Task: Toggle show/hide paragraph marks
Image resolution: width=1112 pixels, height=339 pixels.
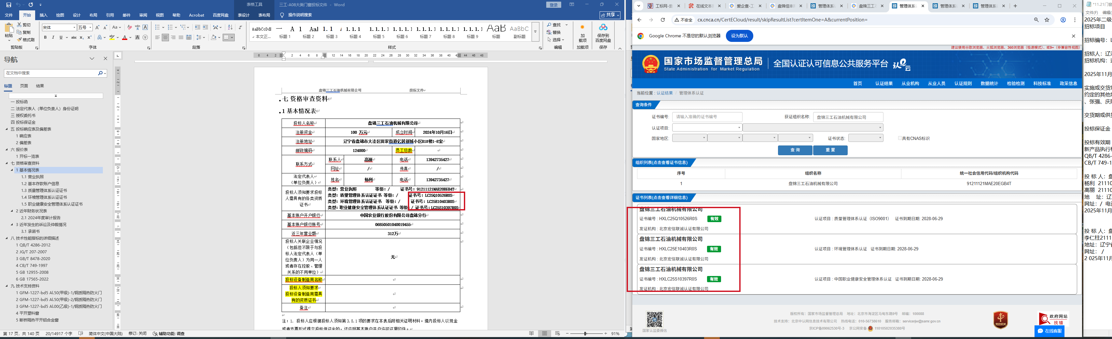Action: (241, 27)
